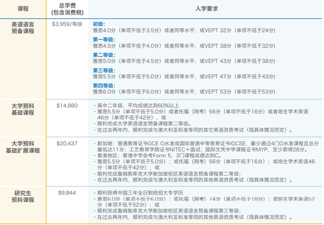Click the $3,959/等级 tuition fee

coord(67,24)
